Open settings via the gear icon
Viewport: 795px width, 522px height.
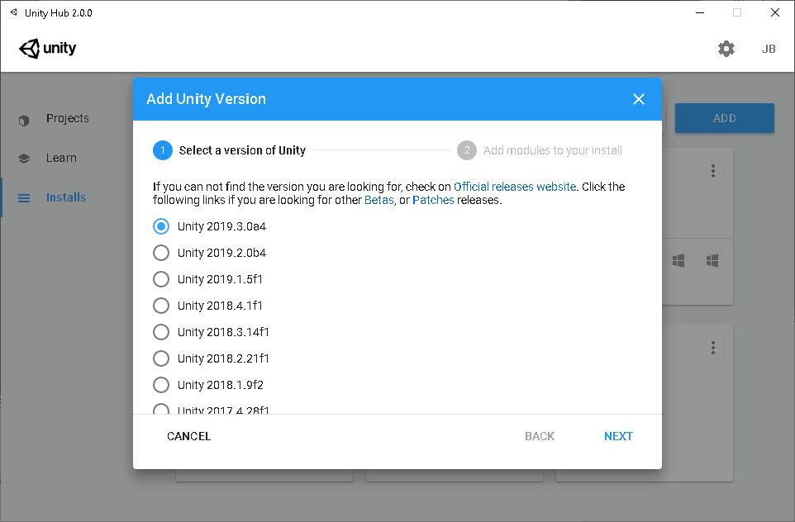click(x=726, y=49)
